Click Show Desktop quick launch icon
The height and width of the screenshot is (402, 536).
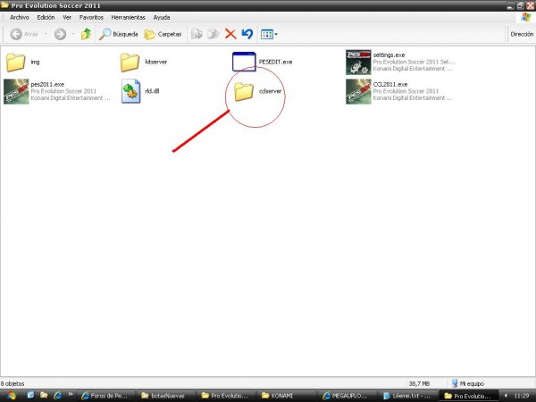[30, 395]
